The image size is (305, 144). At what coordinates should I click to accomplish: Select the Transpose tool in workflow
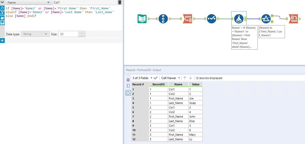click(187, 19)
